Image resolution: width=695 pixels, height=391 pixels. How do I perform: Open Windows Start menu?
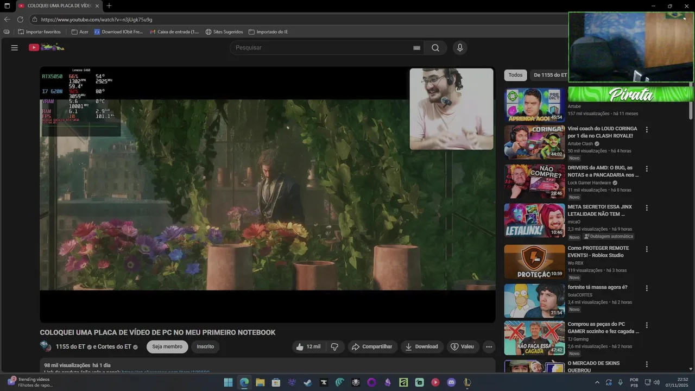[x=228, y=382]
